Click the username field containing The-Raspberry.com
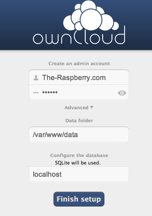152x216 pixels. click(x=79, y=77)
